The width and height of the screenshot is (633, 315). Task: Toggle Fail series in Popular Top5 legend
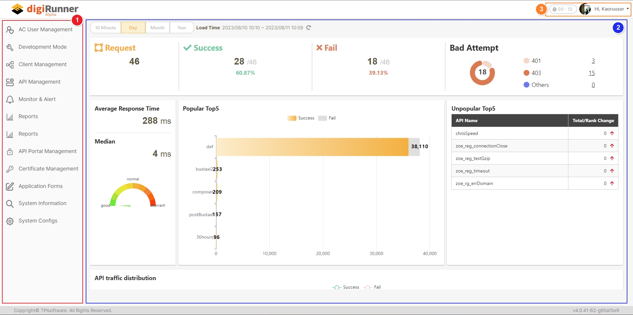click(x=327, y=118)
